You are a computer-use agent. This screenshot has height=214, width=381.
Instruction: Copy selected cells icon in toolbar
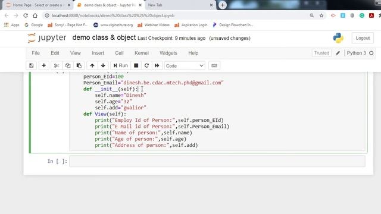(68, 65)
